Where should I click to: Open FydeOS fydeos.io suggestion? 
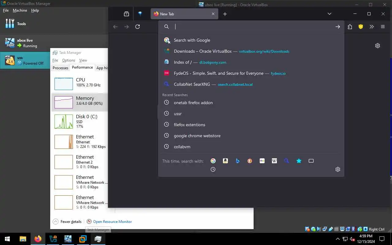[x=251, y=73]
